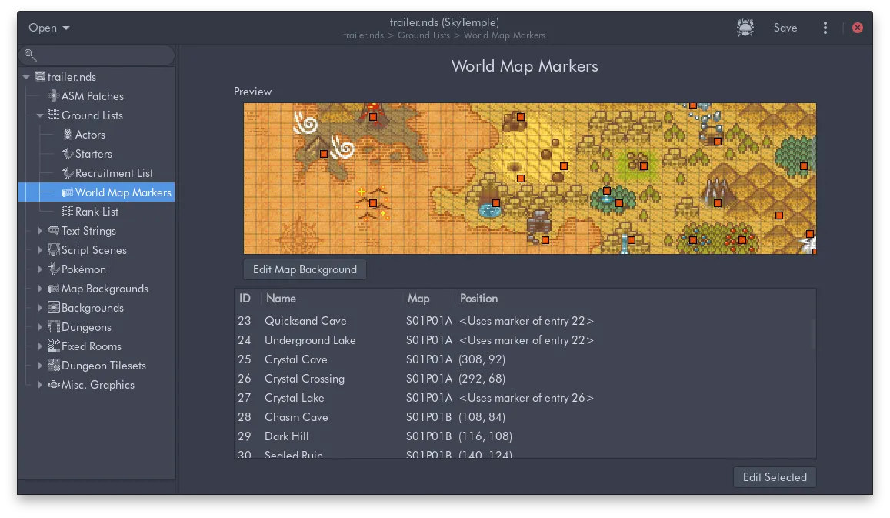The height and width of the screenshot is (518, 890).
Task: Click the ASM Patches puzzle icon
Action: coord(53,96)
